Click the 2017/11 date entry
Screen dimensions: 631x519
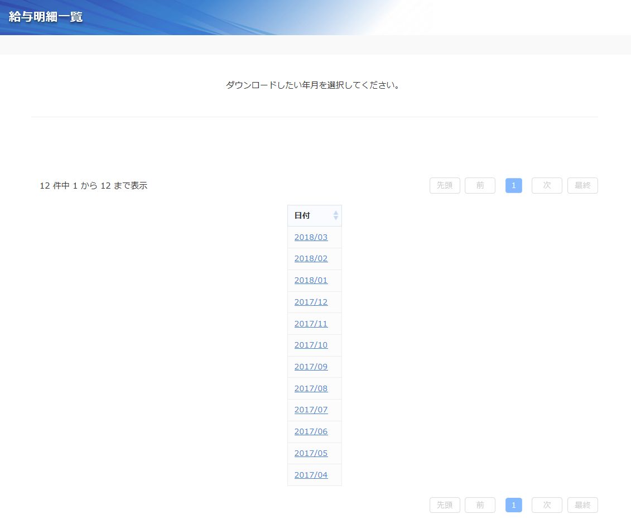(x=311, y=324)
